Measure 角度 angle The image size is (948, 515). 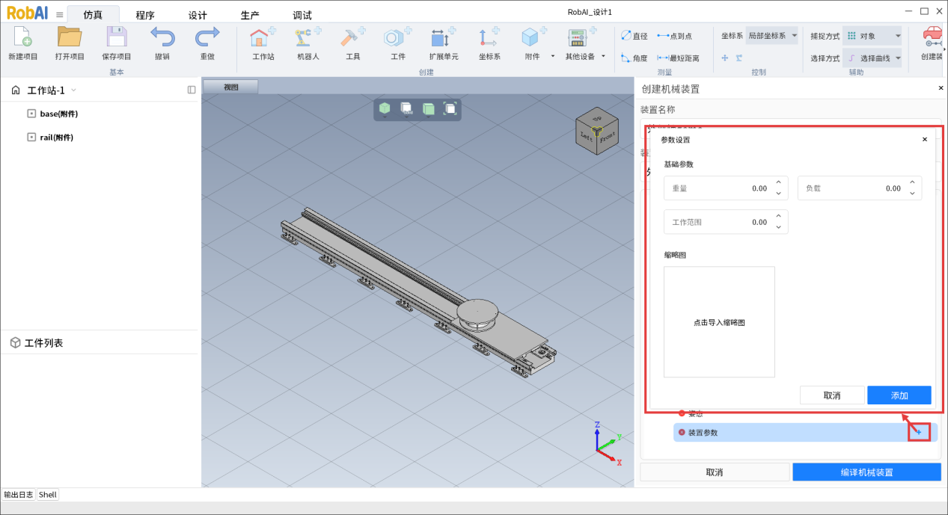click(634, 58)
